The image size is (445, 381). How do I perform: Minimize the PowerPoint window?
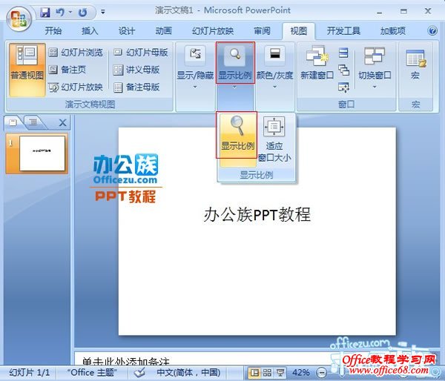coord(380,12)
